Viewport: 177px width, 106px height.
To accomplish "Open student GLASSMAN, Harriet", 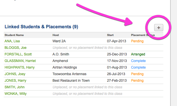I will (x=20, y=61).
